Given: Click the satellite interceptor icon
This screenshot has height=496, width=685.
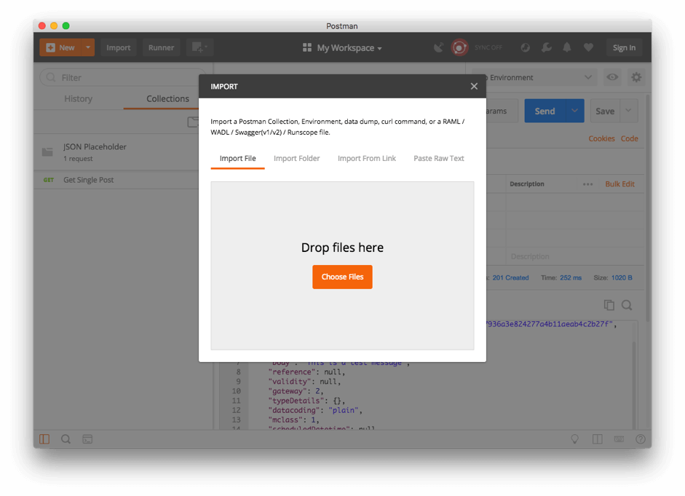Looking at the screenshot, I should 439,47.
